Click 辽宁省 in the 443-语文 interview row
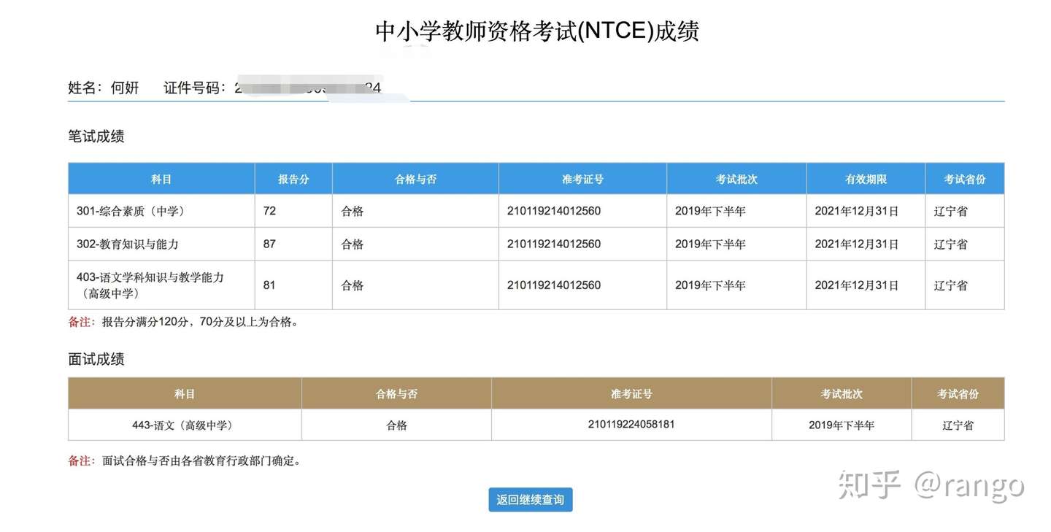This screenshot has height=532, width=1051. pyautogui.click(x=958, y=425)
